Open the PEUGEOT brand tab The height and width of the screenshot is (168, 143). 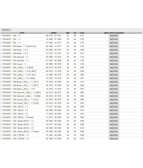click(x=6, y=30)
